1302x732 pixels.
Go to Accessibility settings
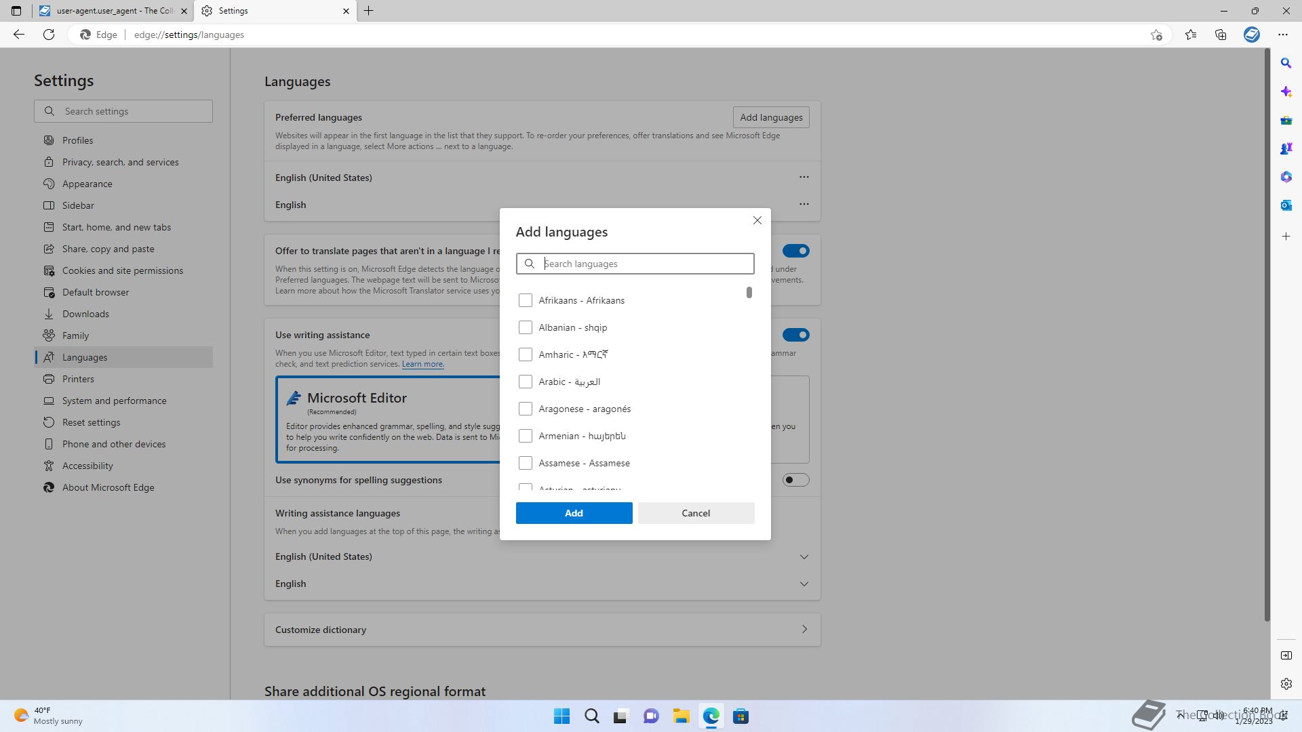point(123,466)
